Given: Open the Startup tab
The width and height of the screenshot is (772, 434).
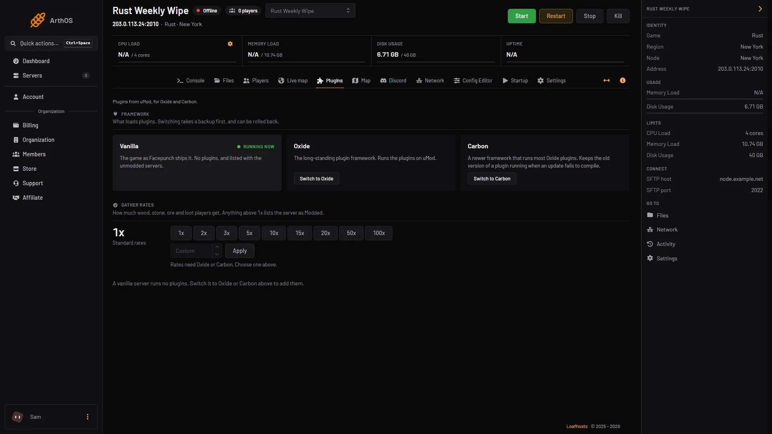Looking at the screenshot, I should pos(515,80).
